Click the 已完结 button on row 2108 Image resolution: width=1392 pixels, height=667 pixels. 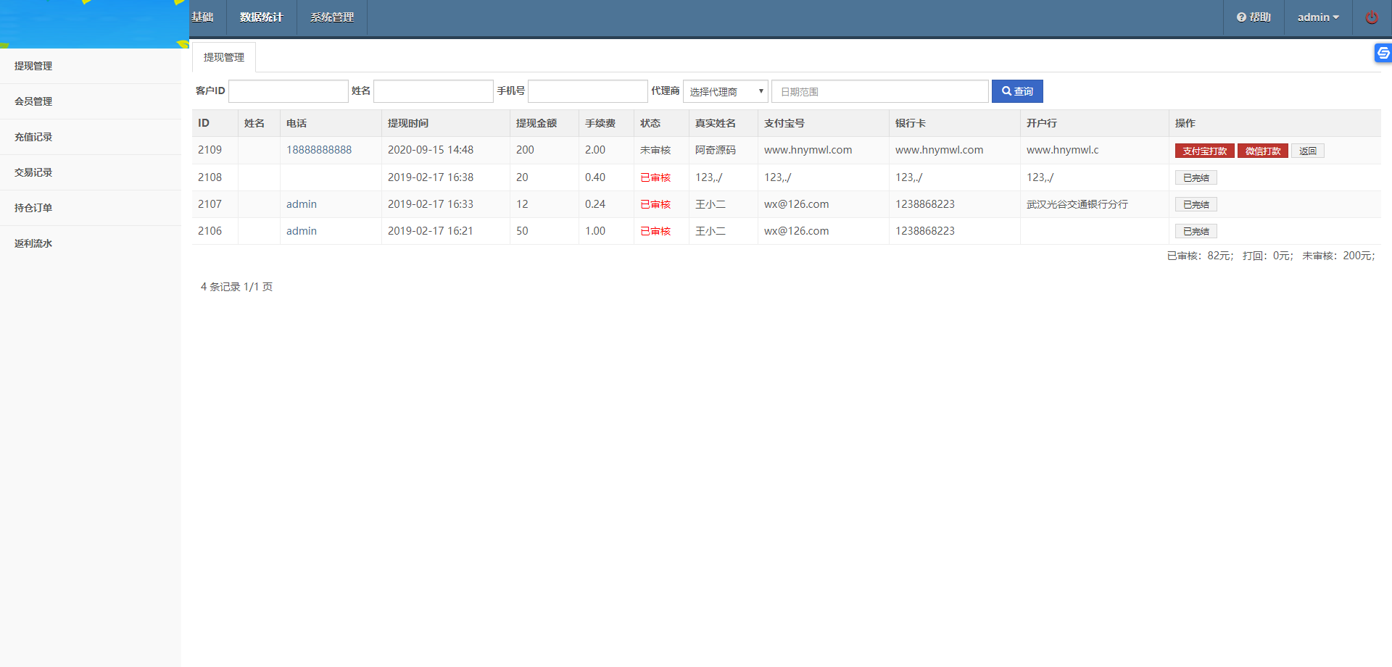point(1196,177)
